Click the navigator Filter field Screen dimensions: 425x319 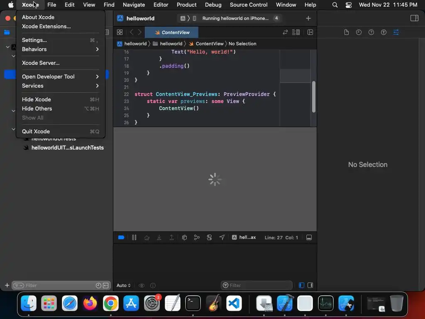pos(61,285)
